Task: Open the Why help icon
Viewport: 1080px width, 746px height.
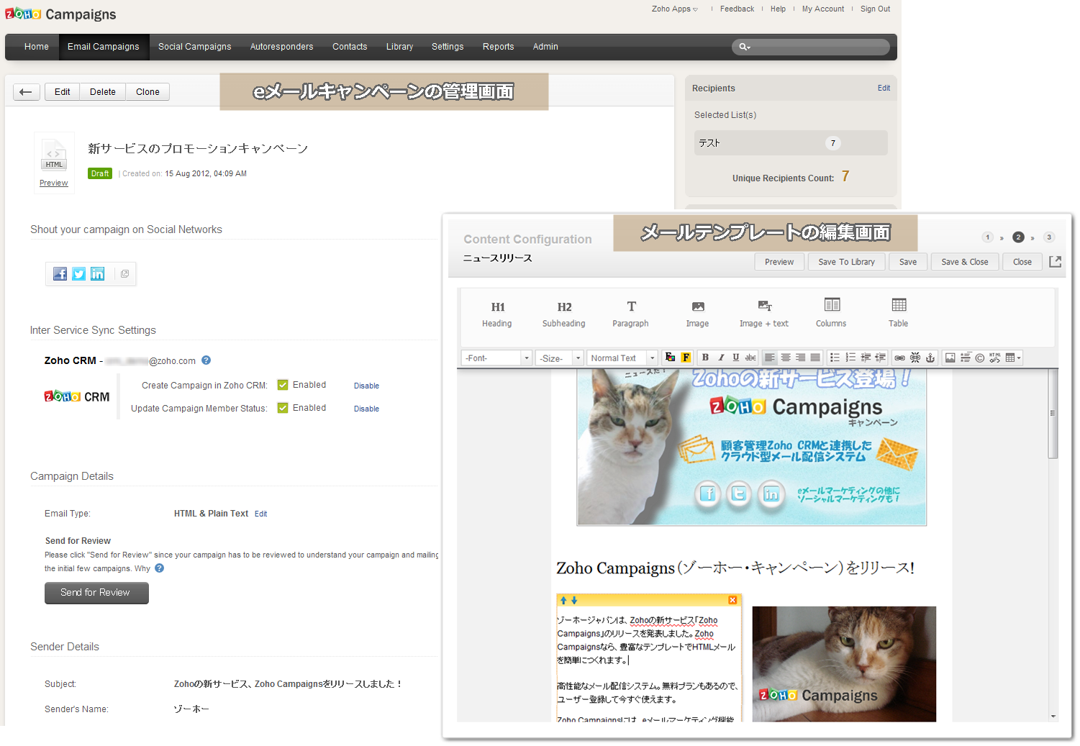Action: (160, 568)
